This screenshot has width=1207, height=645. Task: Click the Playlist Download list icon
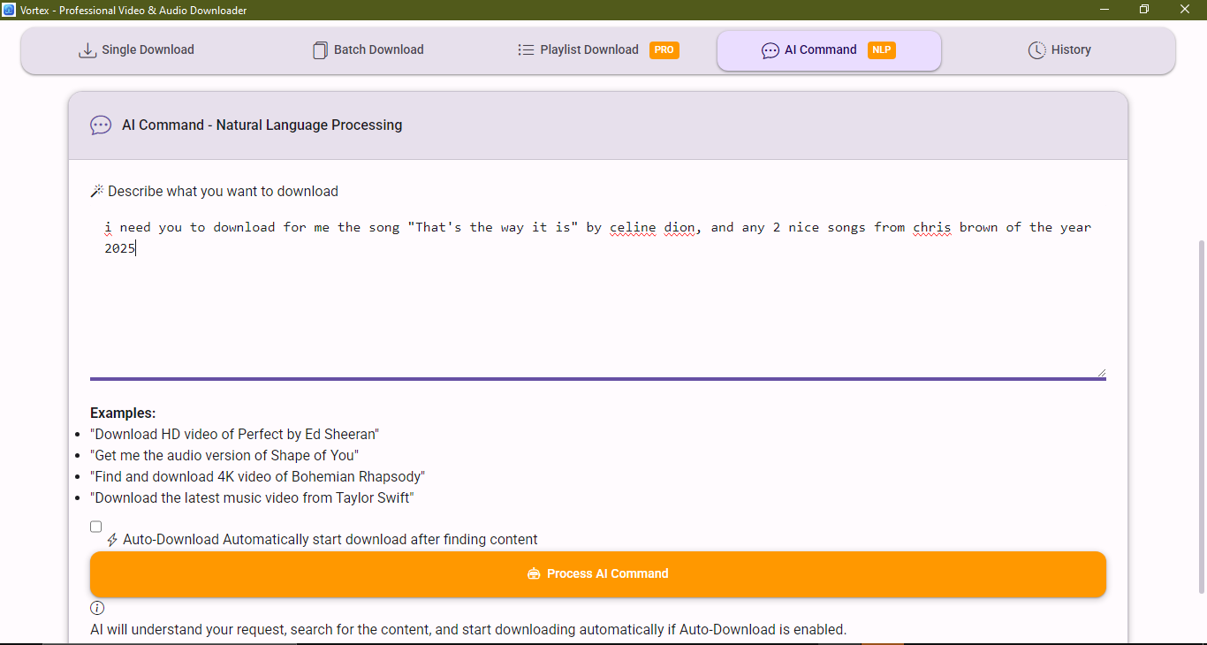point(526,50)
